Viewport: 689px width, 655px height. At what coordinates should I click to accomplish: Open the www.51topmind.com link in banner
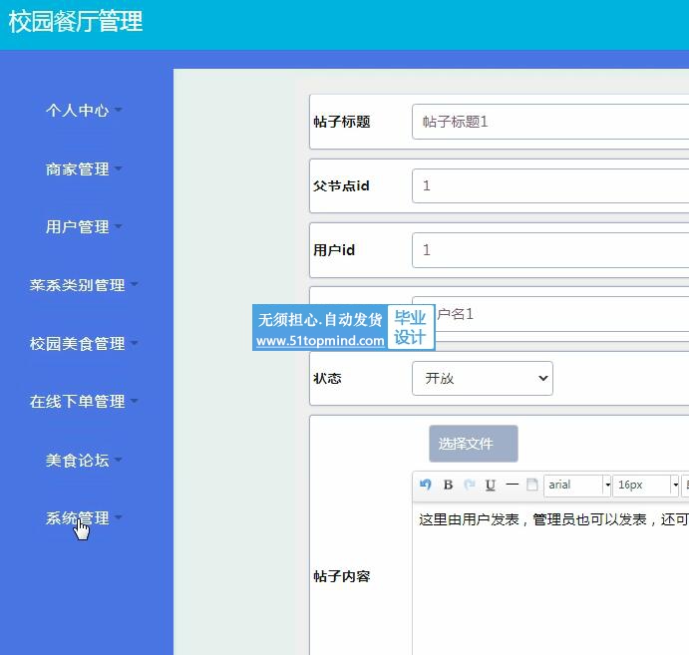320,340
